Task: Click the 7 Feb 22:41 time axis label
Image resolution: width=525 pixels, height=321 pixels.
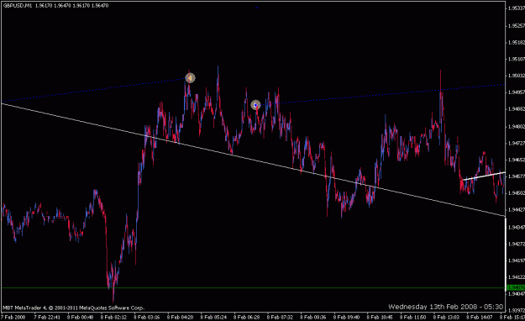Action: point(48,317)
